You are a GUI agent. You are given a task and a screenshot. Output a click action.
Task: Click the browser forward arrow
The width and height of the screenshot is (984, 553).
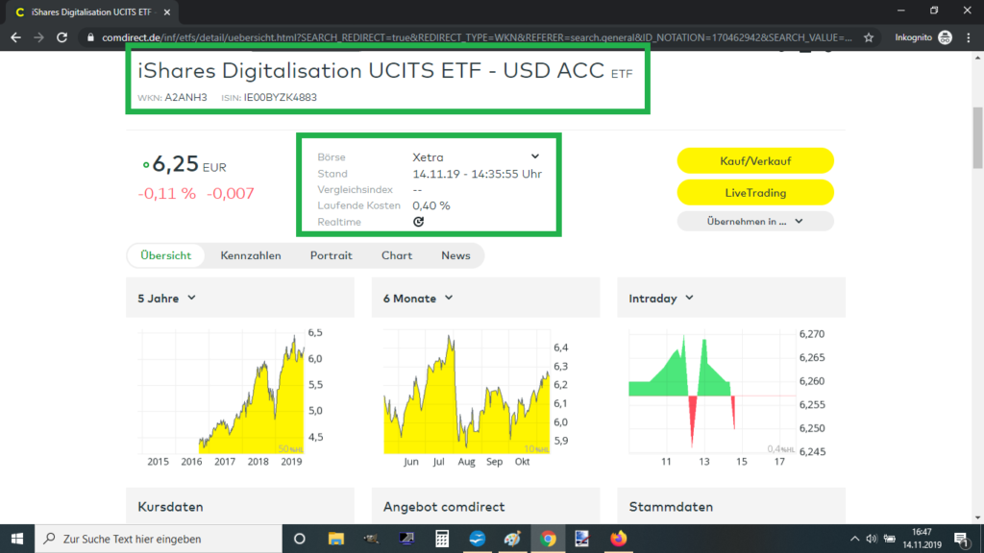coord(38,37)
